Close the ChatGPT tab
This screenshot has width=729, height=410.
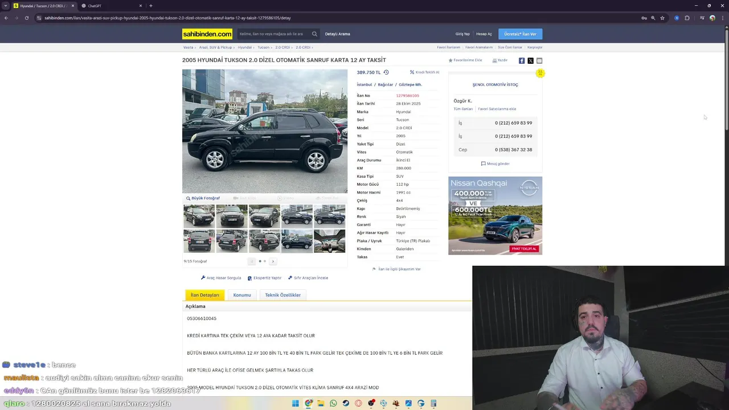coord(141,6)
